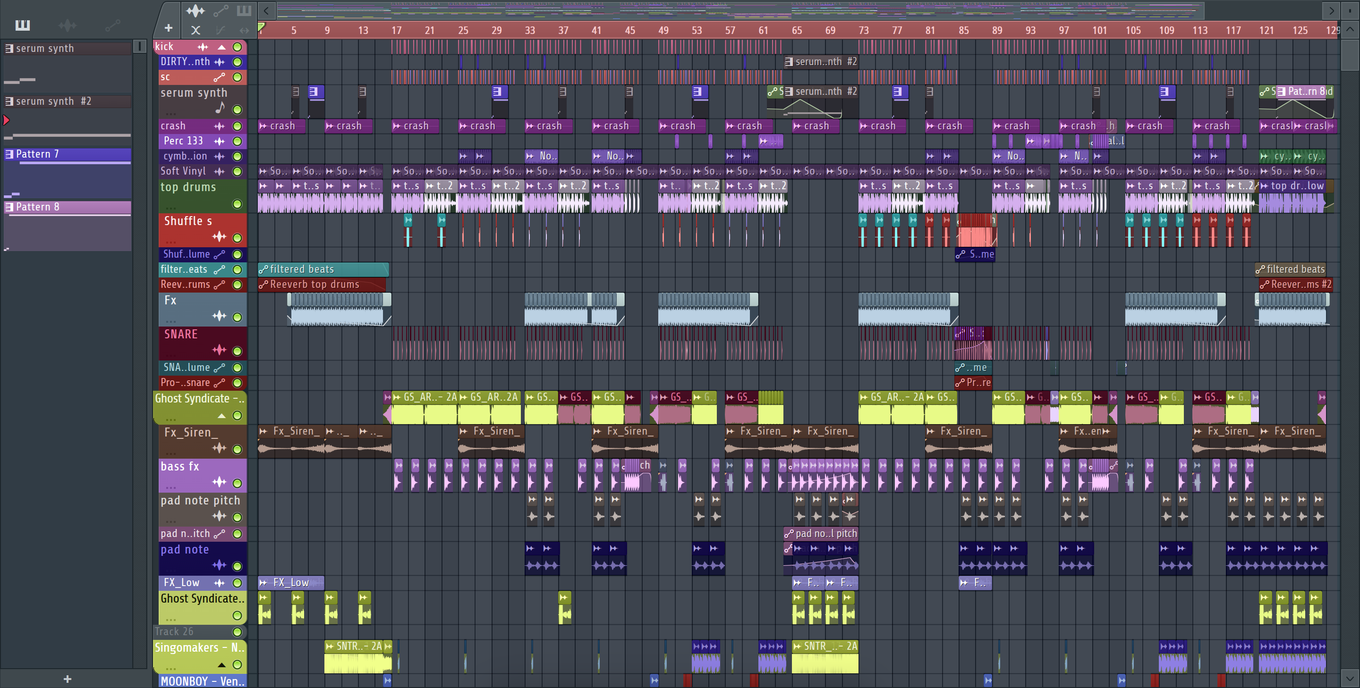Click the waveform icon on DIRTY..nth track
Screen dimensions: 1360x688
pos(219,62)
